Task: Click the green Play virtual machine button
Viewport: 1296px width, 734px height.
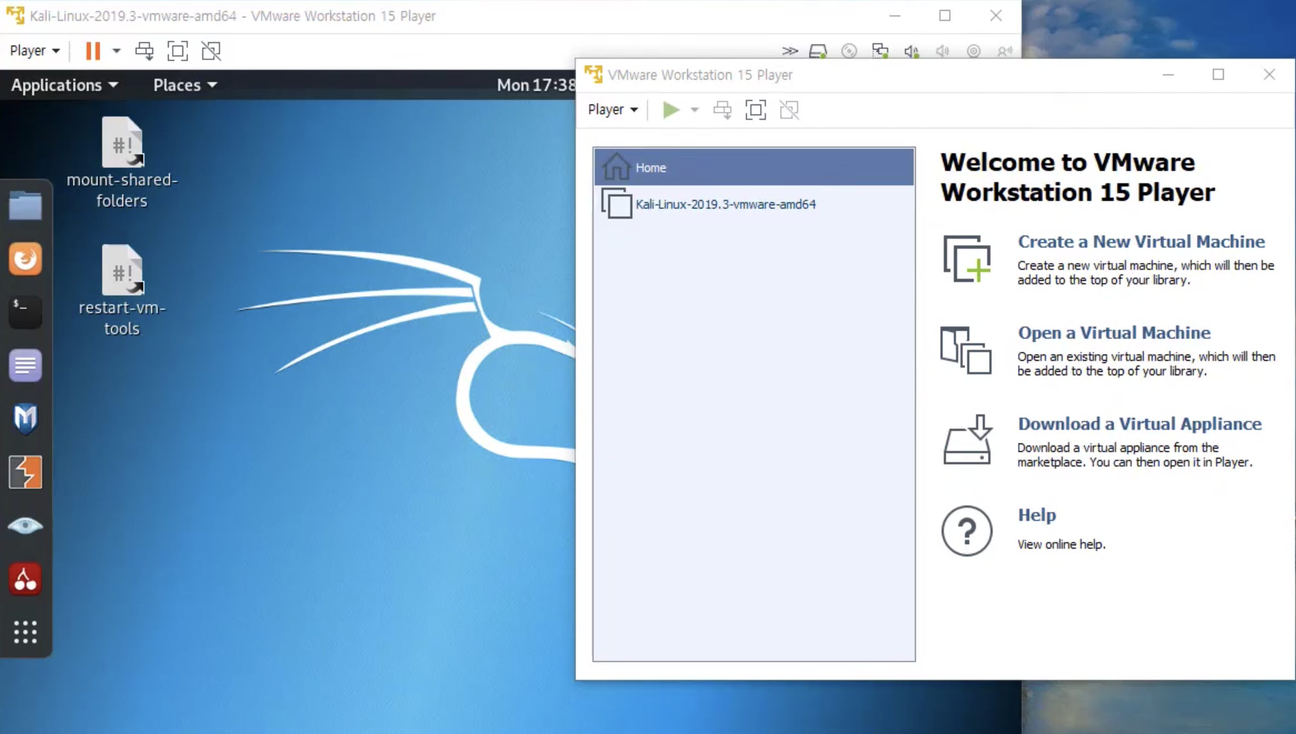Action: point(671,110)
